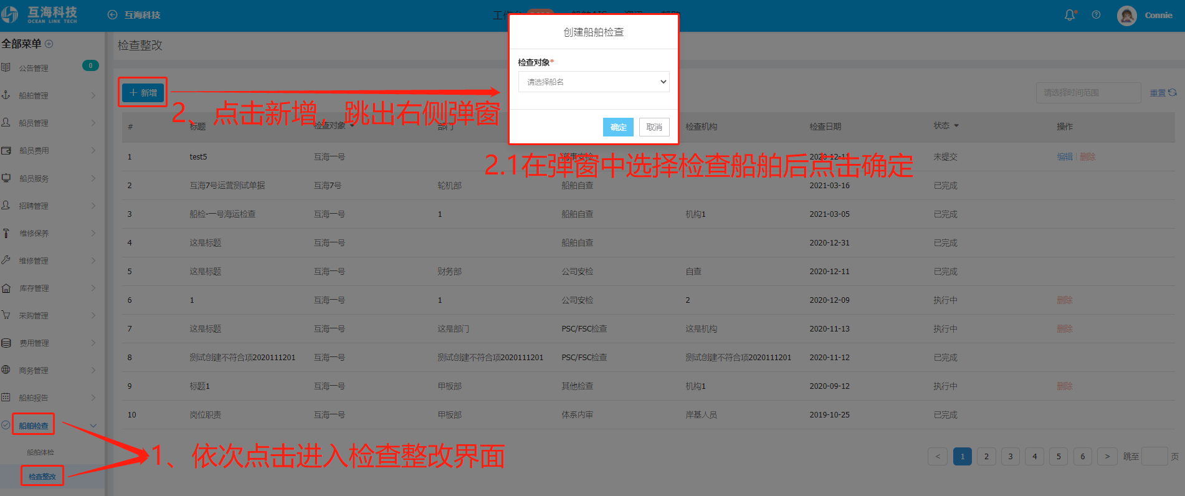The width and height of the screenshot is (1185, 496).
Task: Click the 取消 button in dialog
Action: pyautogui.click(x=654, y=127)
